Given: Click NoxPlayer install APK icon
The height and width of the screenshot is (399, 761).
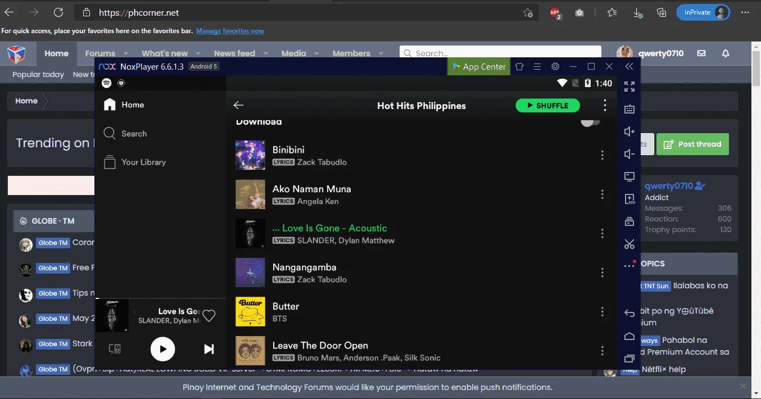Looking at the screenshot, I should point(629,199).
